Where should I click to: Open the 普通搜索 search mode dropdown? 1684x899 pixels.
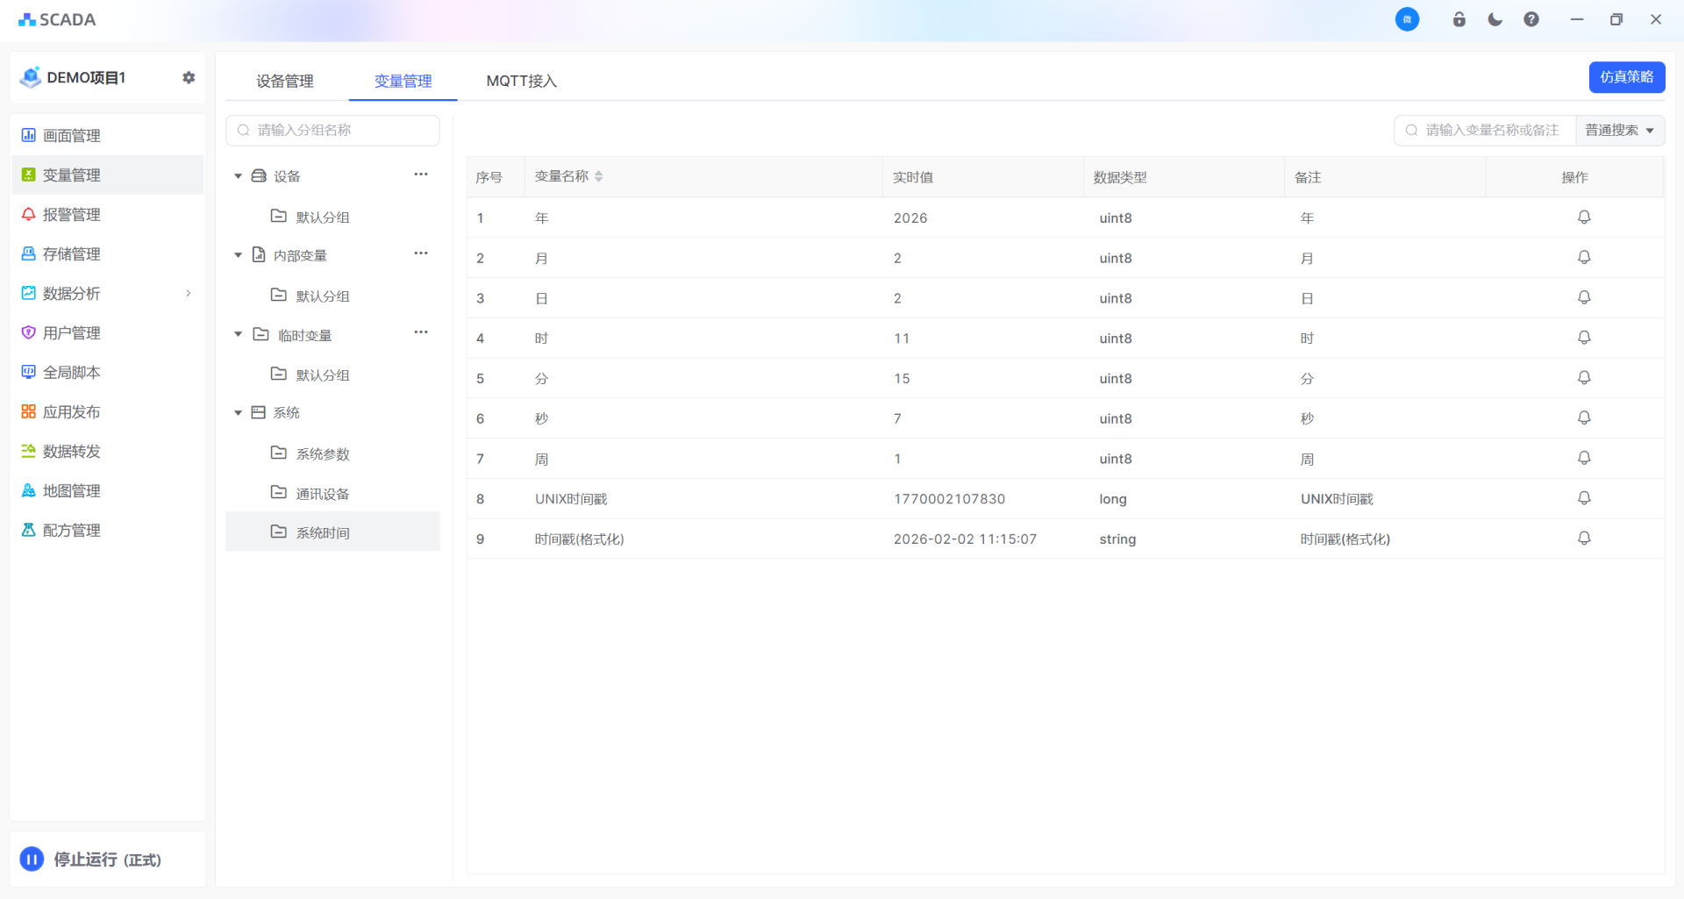coord(1619,131)
